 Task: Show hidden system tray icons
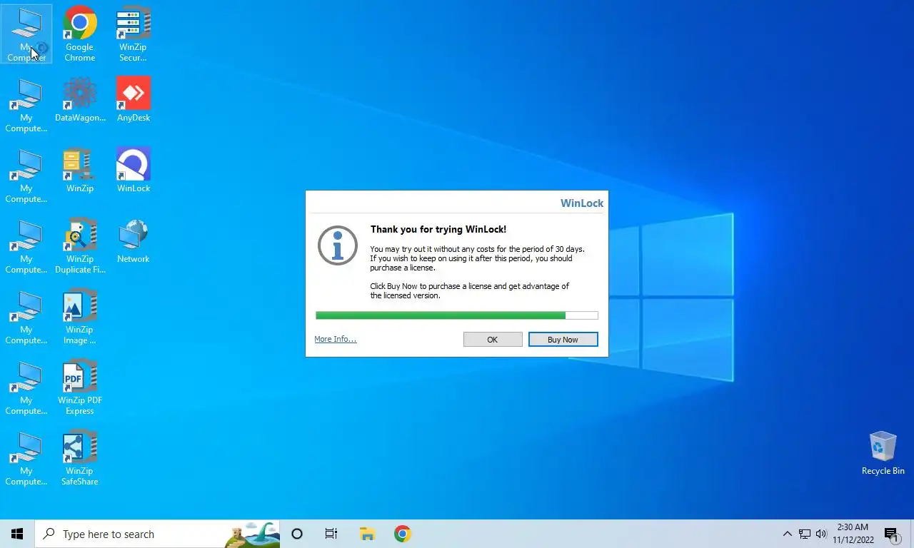click(x=787, y=534)
